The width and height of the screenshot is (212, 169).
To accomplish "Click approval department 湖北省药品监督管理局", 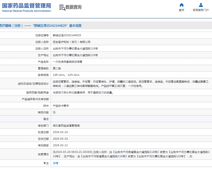I will (x=66, y=126).
